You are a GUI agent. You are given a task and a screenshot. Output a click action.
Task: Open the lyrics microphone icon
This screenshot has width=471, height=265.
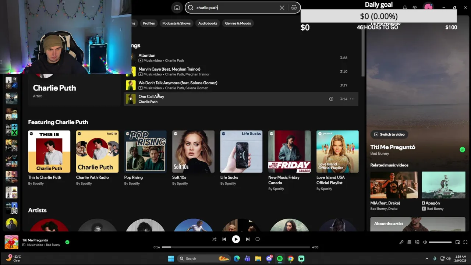(x=401, y=242)
